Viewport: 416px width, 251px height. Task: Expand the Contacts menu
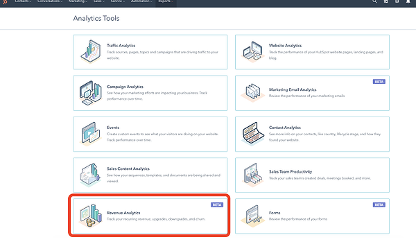pos(23,1)
